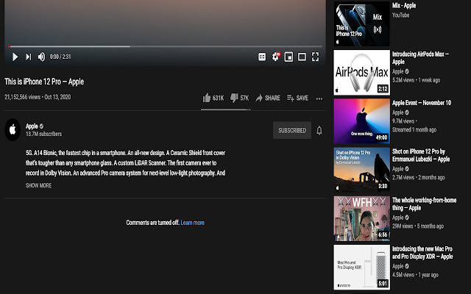Toggle closed captions
Screen dimensions: 471x294
coord(262,57)
